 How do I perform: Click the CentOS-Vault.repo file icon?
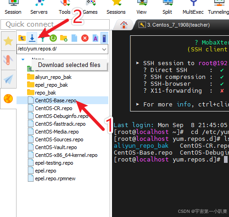coord(31,147)
